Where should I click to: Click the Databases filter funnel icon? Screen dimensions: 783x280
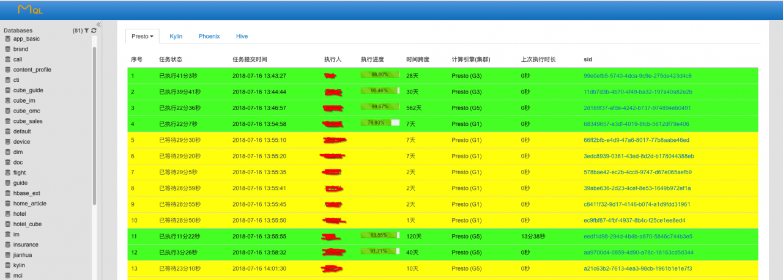87,31
